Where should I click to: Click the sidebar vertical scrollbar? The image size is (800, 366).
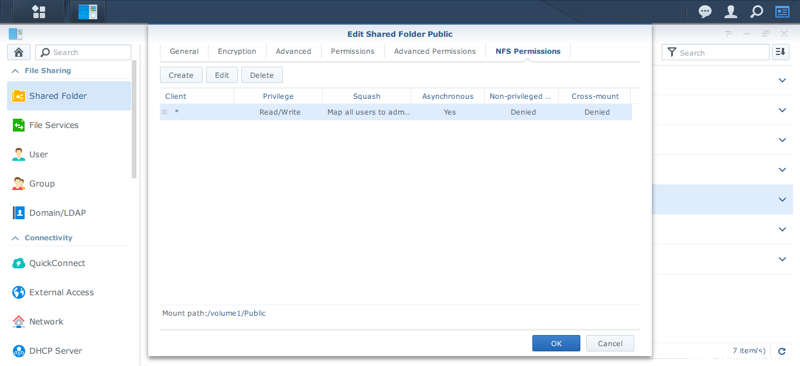click(x=134, y=117)
